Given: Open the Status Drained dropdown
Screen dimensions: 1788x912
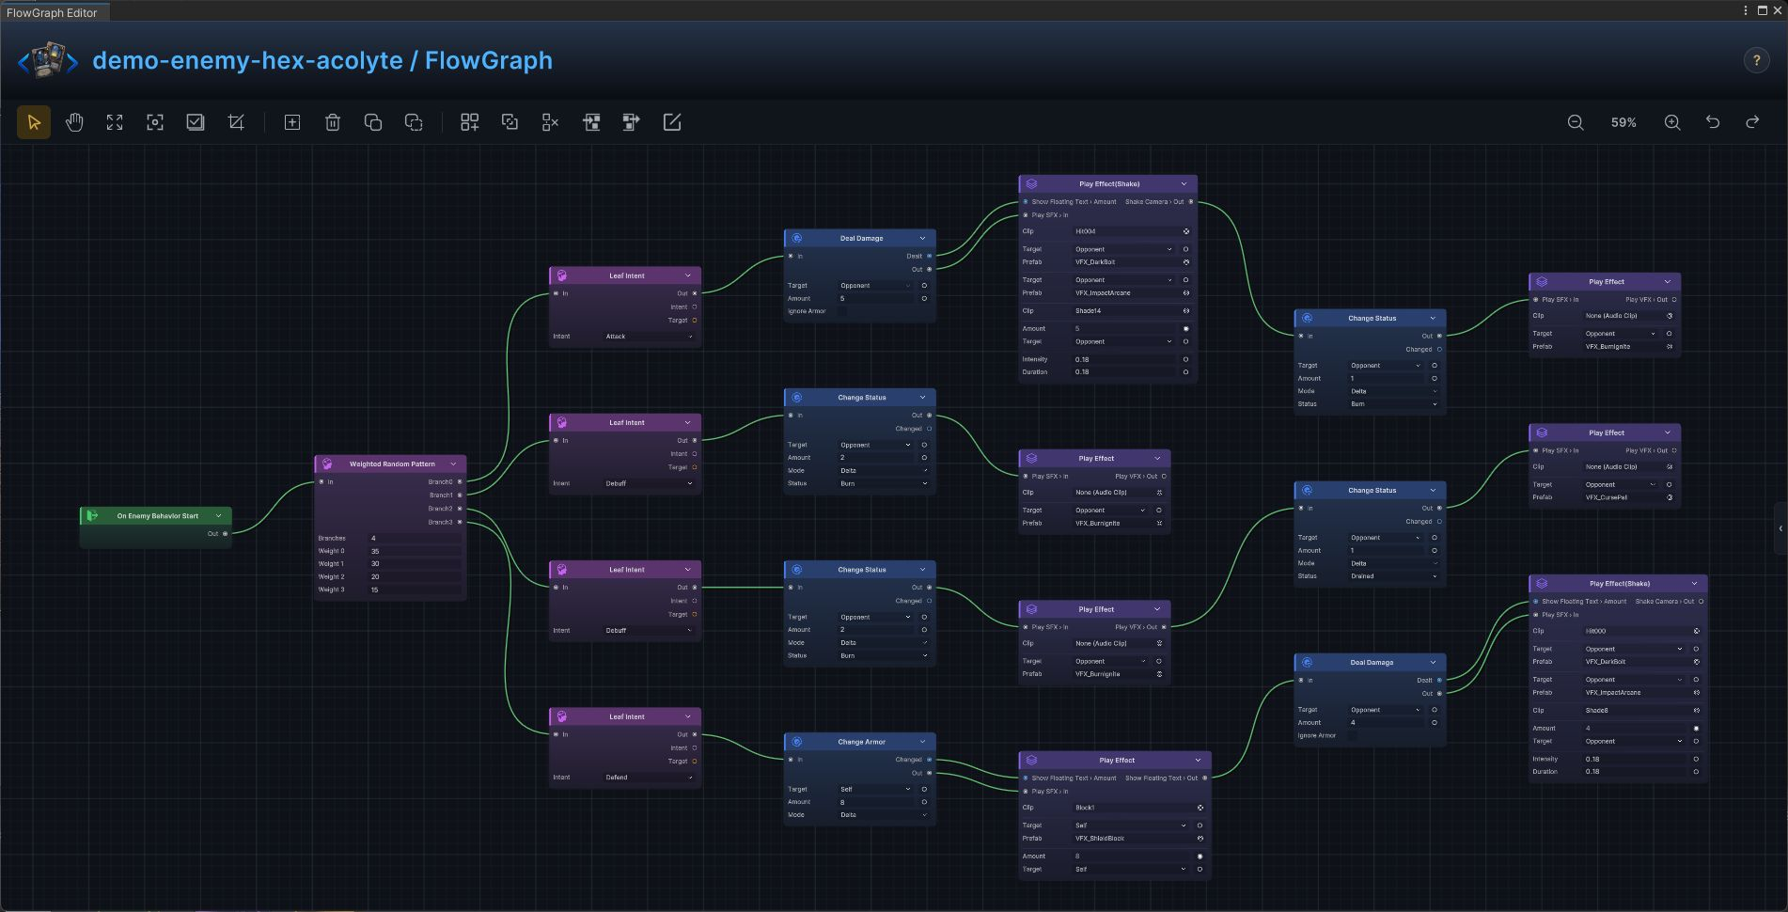Looking at the screenshot, I should click(x=1394, y=576).
